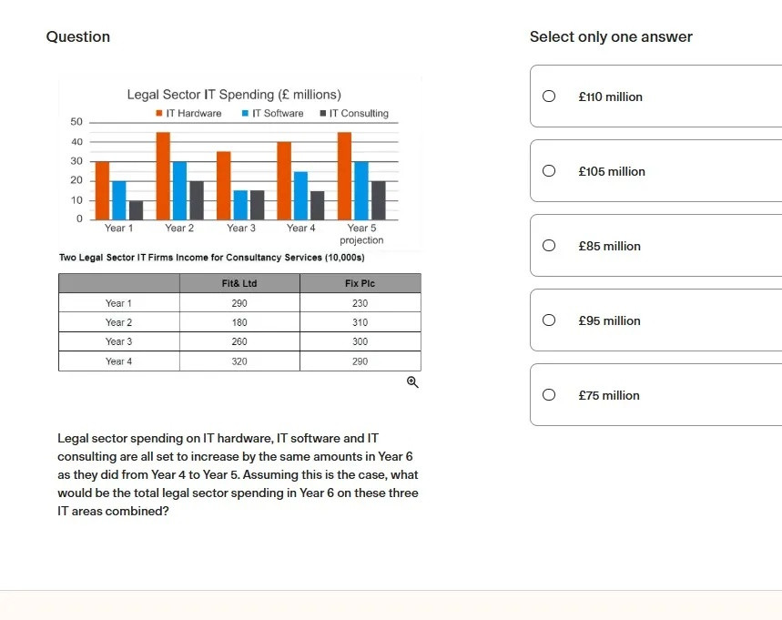The height and width of the screenshot is (620, 782).
Task: Select the £110 million radio button
Action: 549,96
